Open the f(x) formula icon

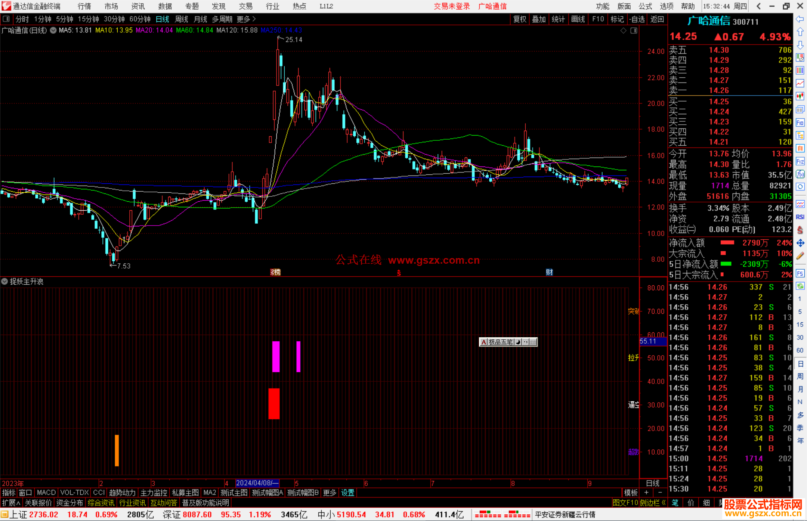(x=800, y=174)
